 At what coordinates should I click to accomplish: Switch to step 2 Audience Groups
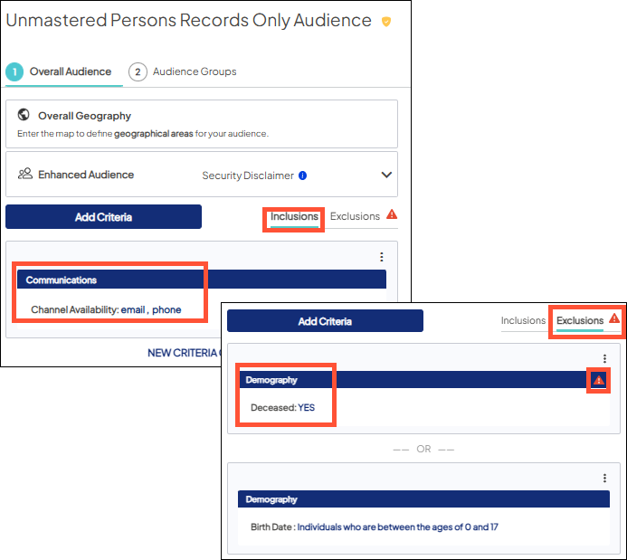tap(183, 71)
